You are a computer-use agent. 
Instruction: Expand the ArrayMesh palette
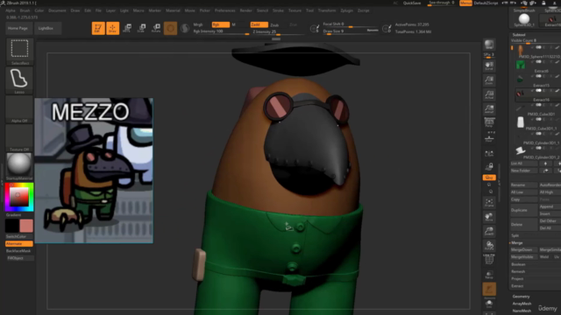[x=522, y=304]
